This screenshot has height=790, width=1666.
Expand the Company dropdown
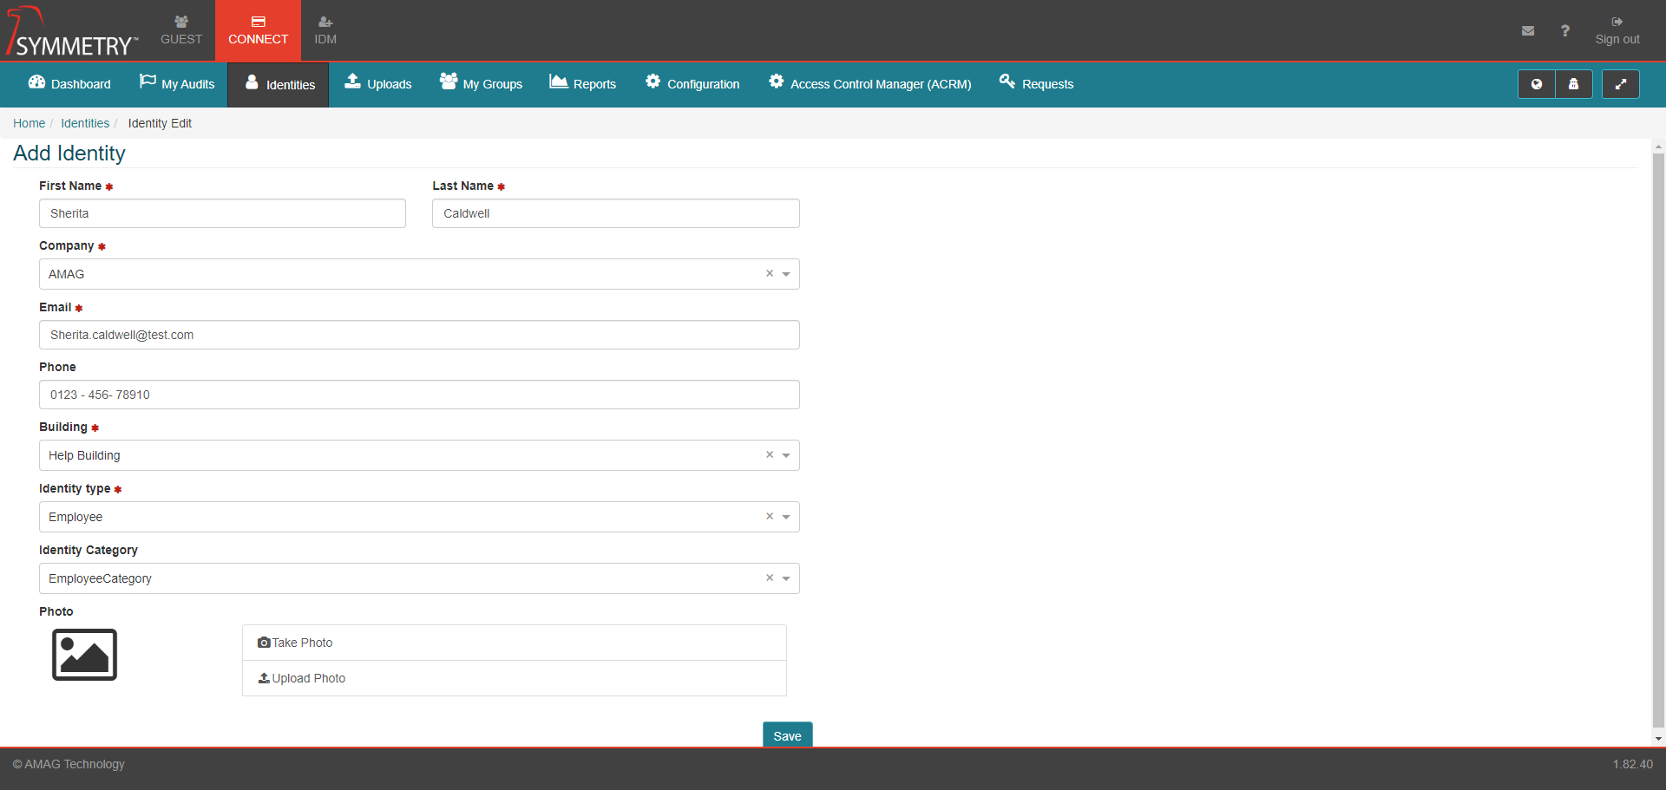click(786, 274)
